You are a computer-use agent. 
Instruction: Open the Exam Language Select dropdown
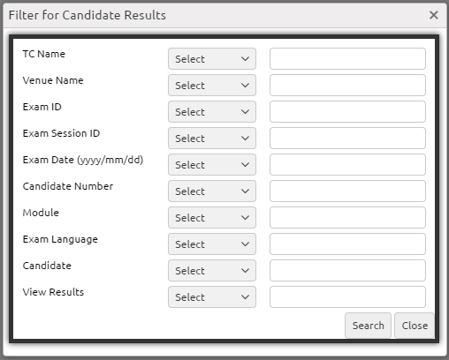pyautogui.click(x=212, y=244)
